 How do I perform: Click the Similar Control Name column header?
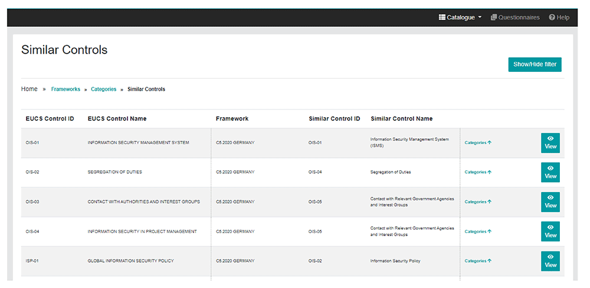401,118
